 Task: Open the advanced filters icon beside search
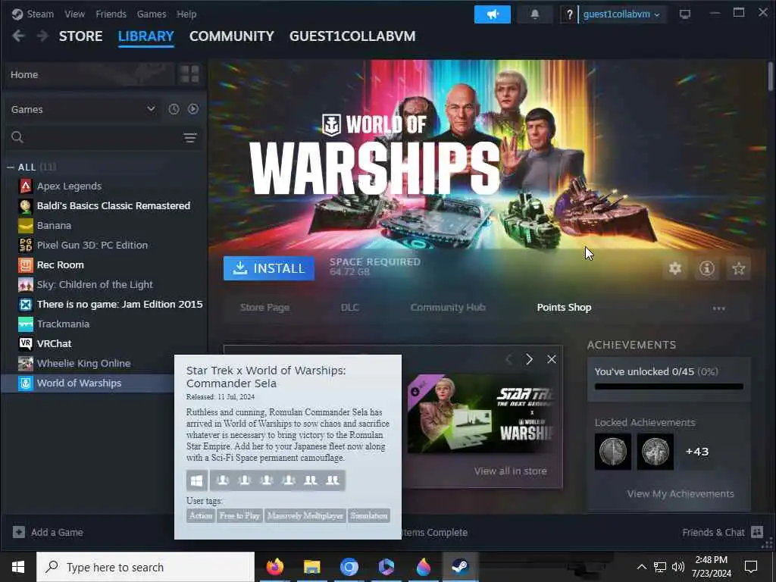point(190,138)
